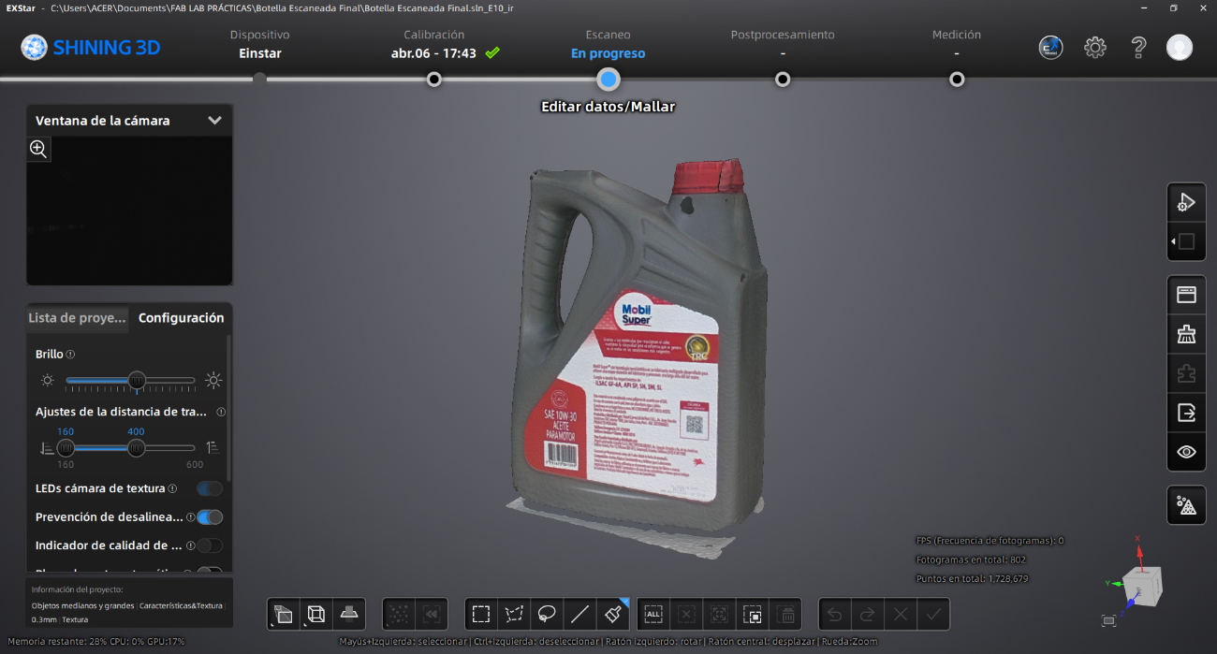
Task: Click the configuration panel scrollbar
Action: point(228,407)
